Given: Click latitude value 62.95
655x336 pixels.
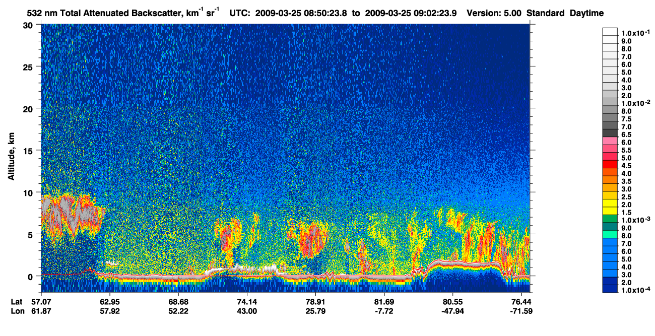Looking at the screenshot, I should [110, 302].
